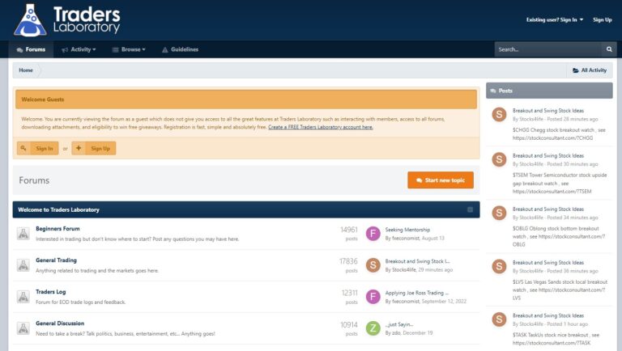
Task: Click the Traders Log forum icon
Action: [x=23, y=297]
